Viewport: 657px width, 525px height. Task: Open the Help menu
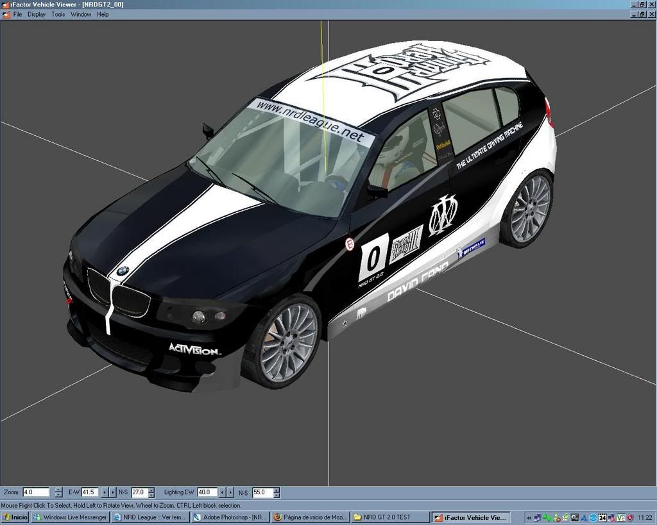click(x=103, y=14)
